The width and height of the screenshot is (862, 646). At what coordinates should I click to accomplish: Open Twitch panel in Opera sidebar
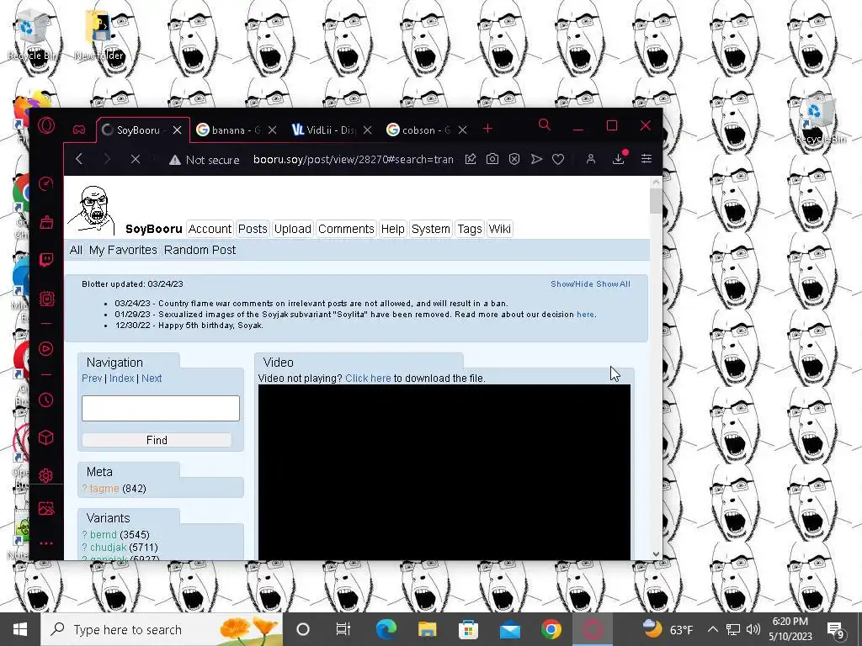46,260
